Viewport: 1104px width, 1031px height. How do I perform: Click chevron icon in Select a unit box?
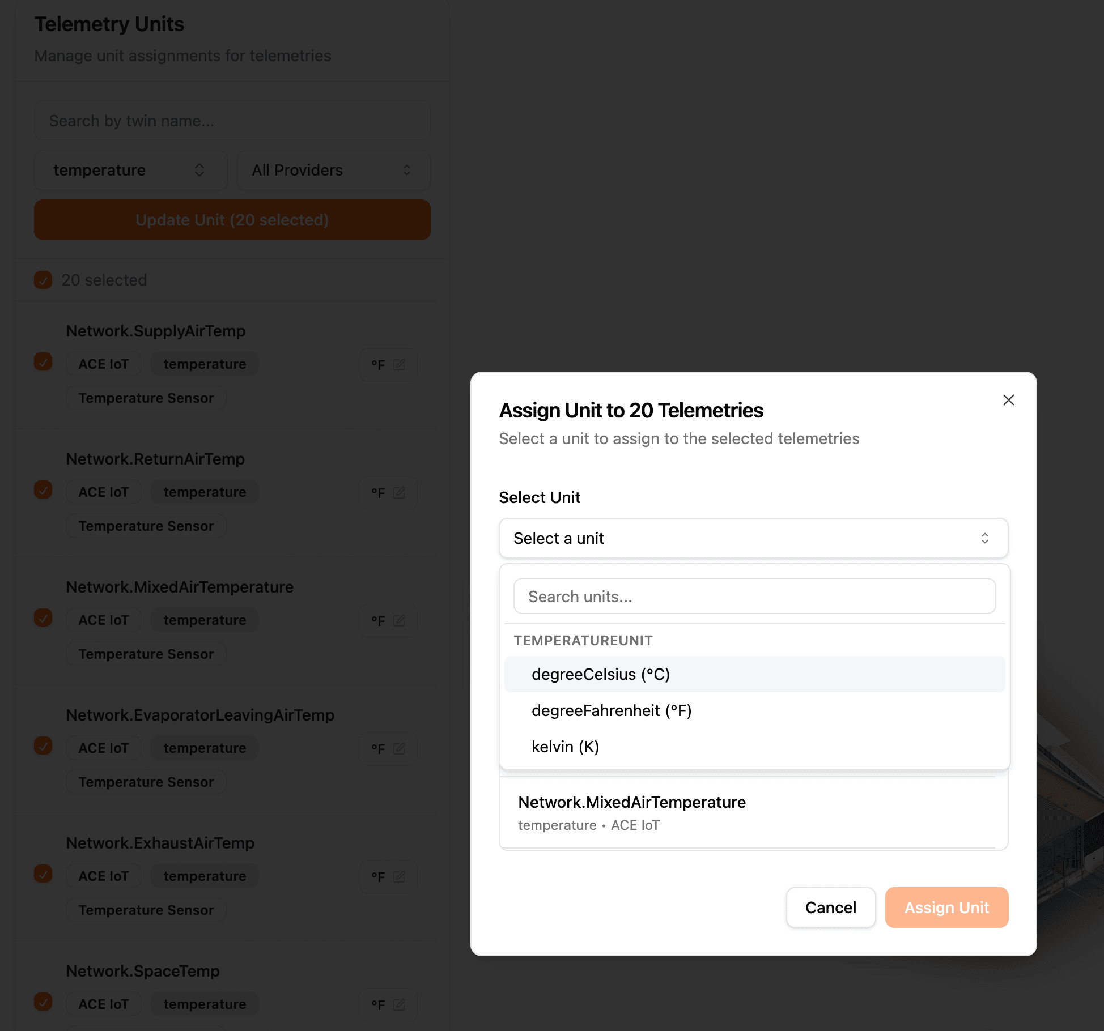pyautogui.click(x=984, y=538)
